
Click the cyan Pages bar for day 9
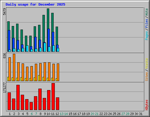point(45,47)
